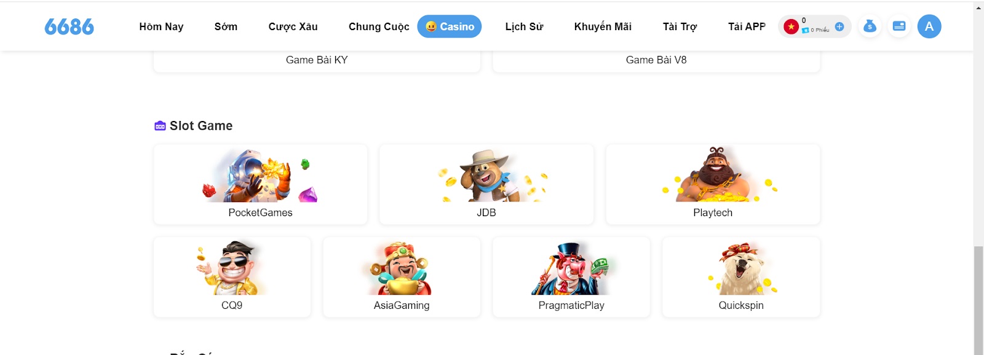Click the 6686 site logo
The height and width of the screenshot is (355, 984).
[69, 26]
